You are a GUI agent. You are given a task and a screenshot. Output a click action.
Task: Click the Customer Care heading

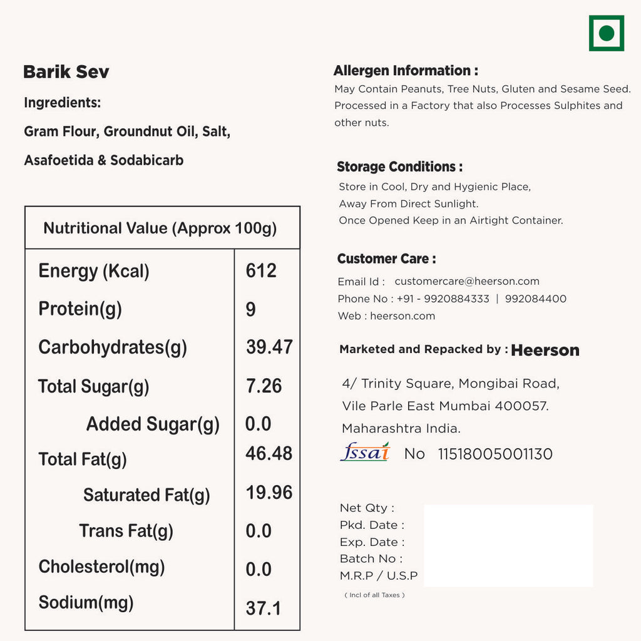386,259
